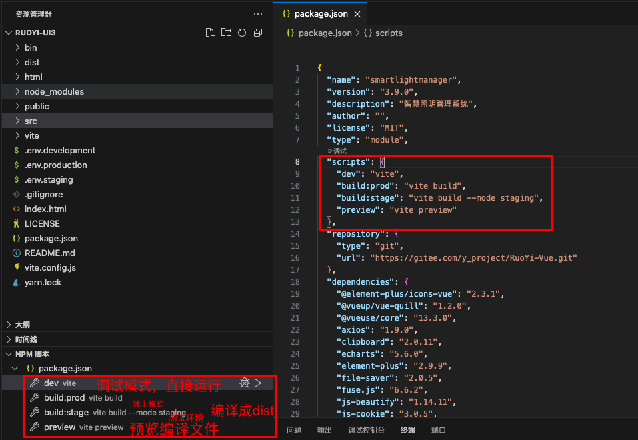The image size is (638, 440).
Task: Refresh the explorer with the refresh icon
Action: pos(242,33)
